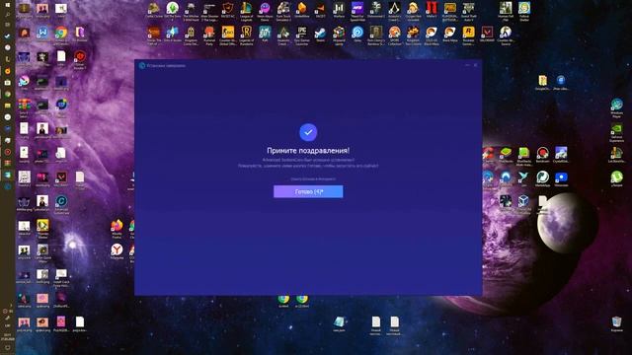This screenshot has width=632, height=355.
Task: Launch the CrystalDisk shortcut
Action: 561,155
